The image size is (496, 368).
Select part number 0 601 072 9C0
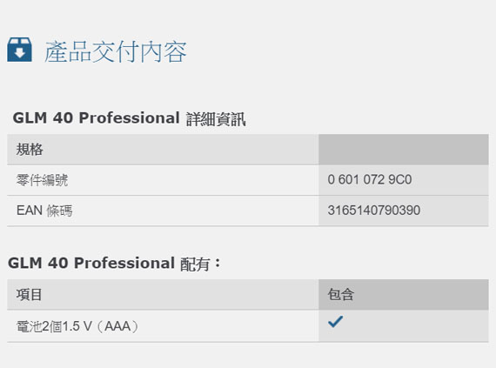(370, 179)
